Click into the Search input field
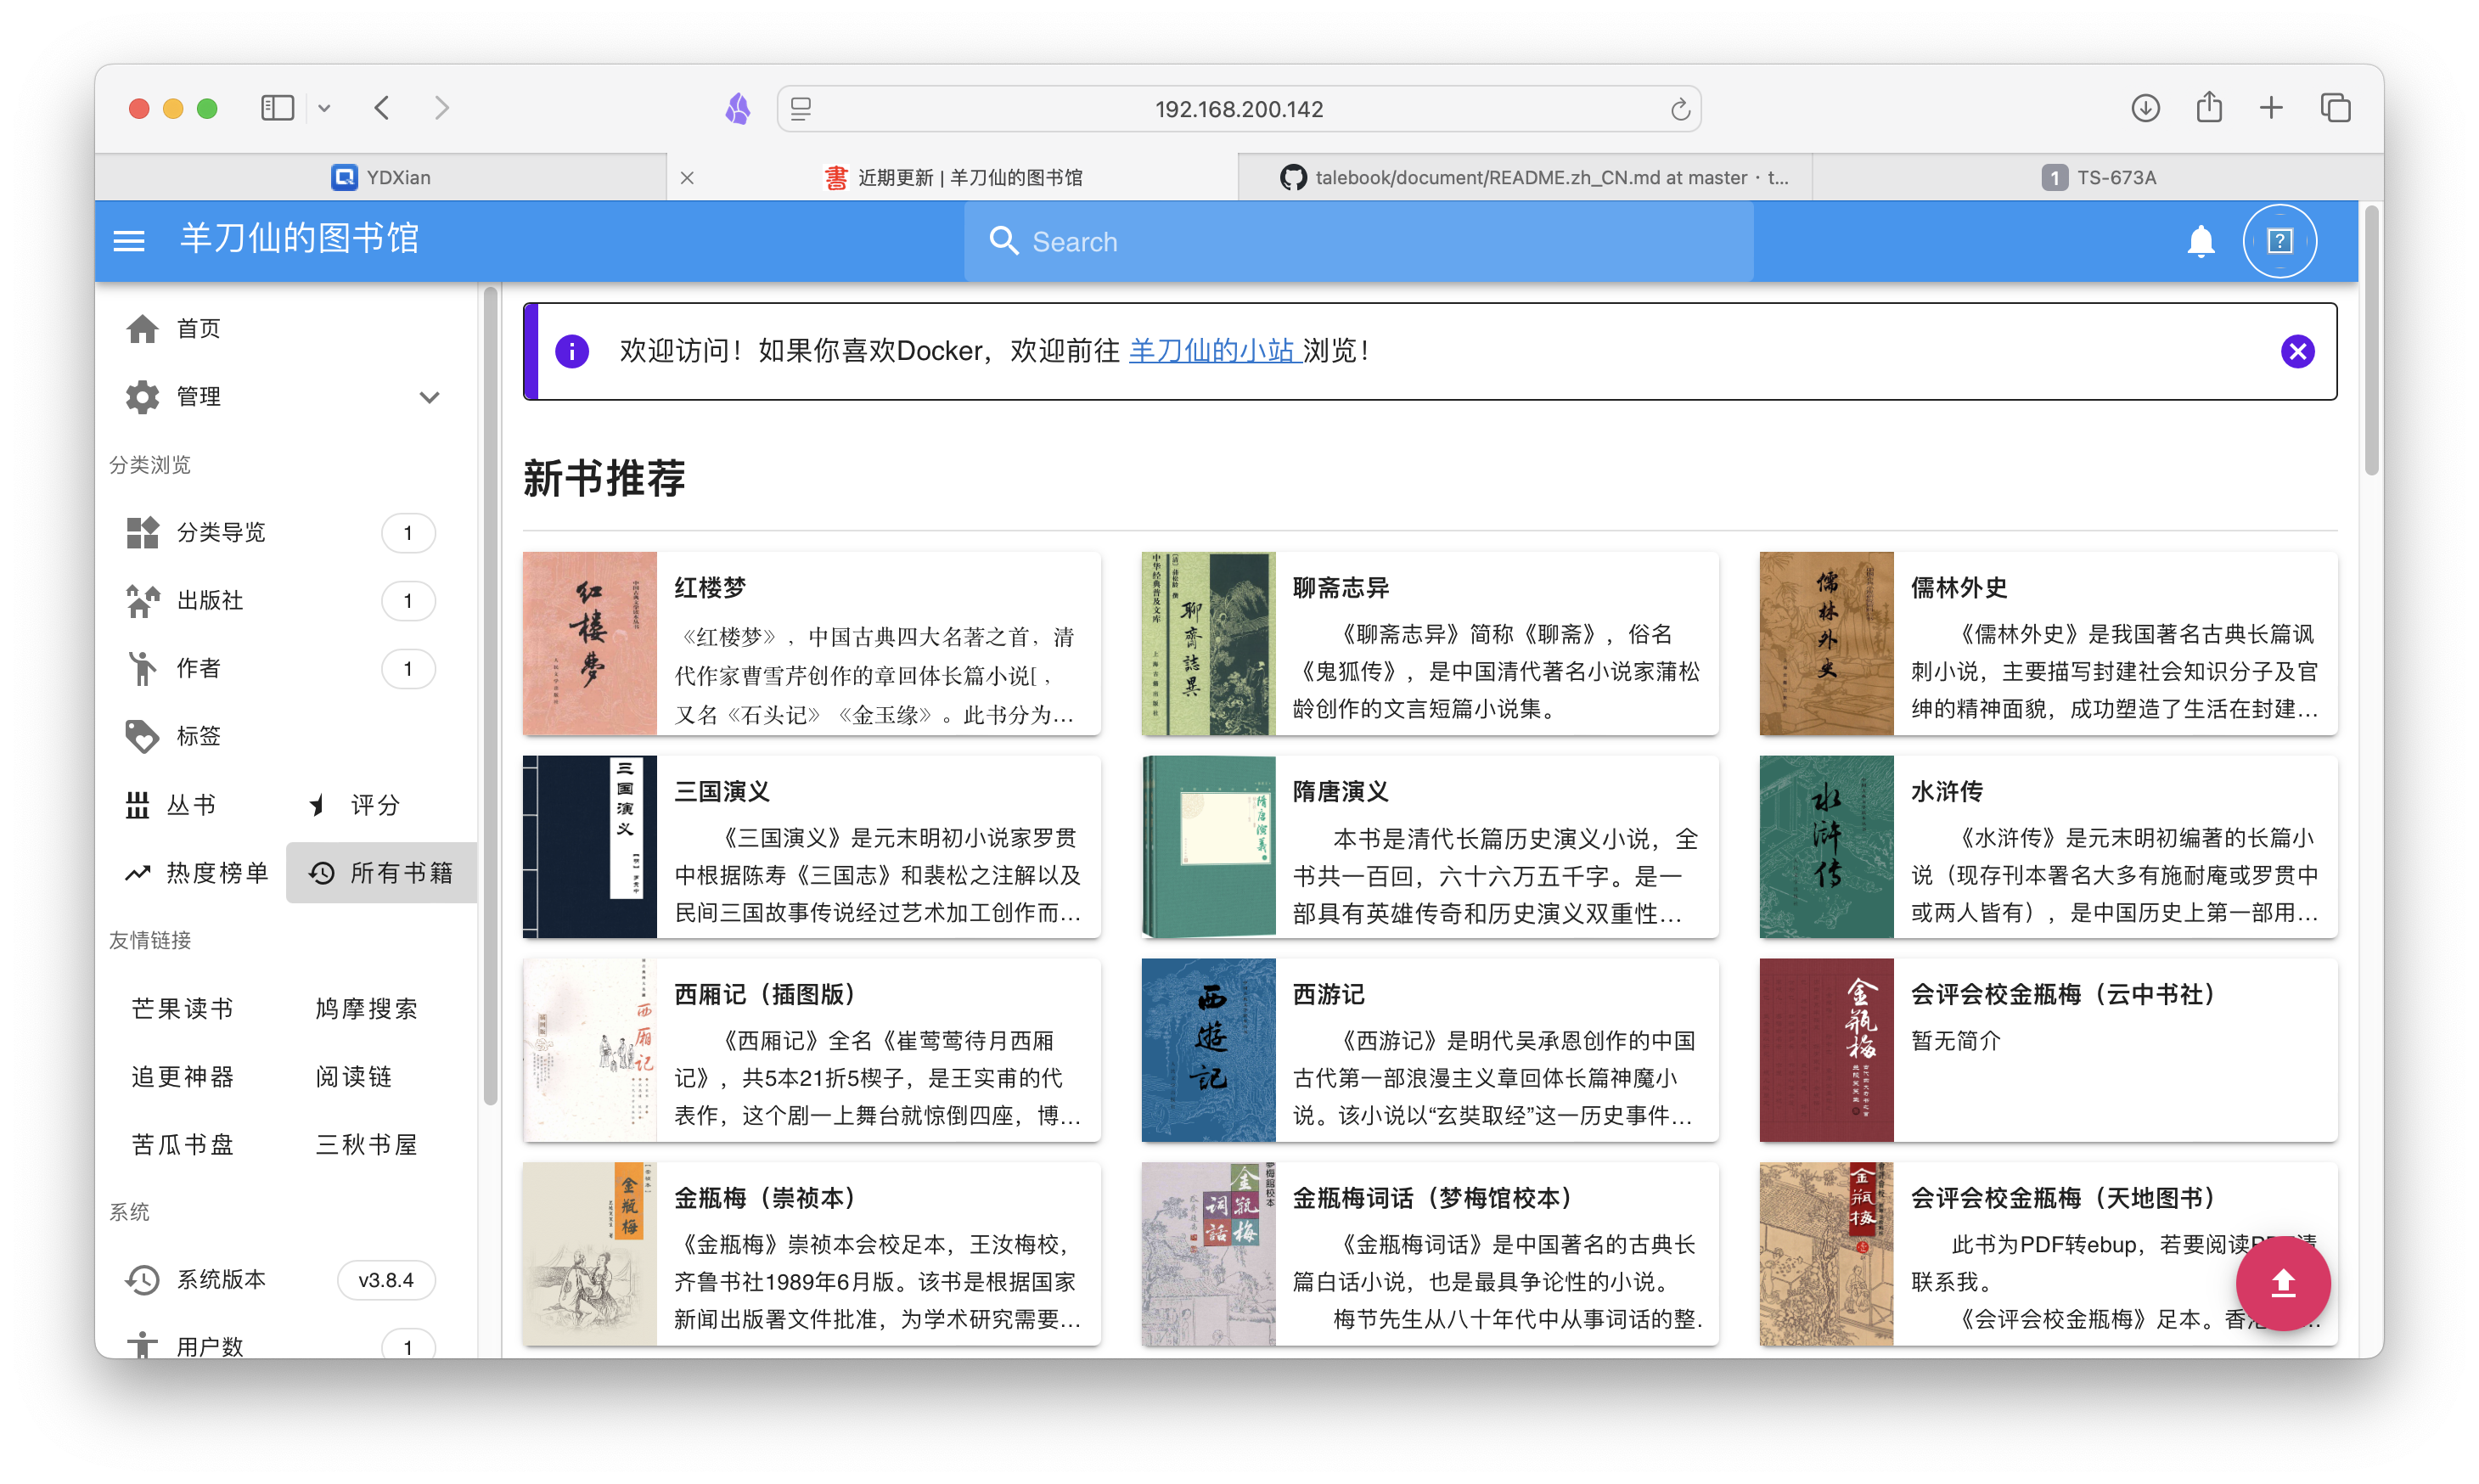This screenshot has width=2479, height=1484. (x=1358, y=241)
